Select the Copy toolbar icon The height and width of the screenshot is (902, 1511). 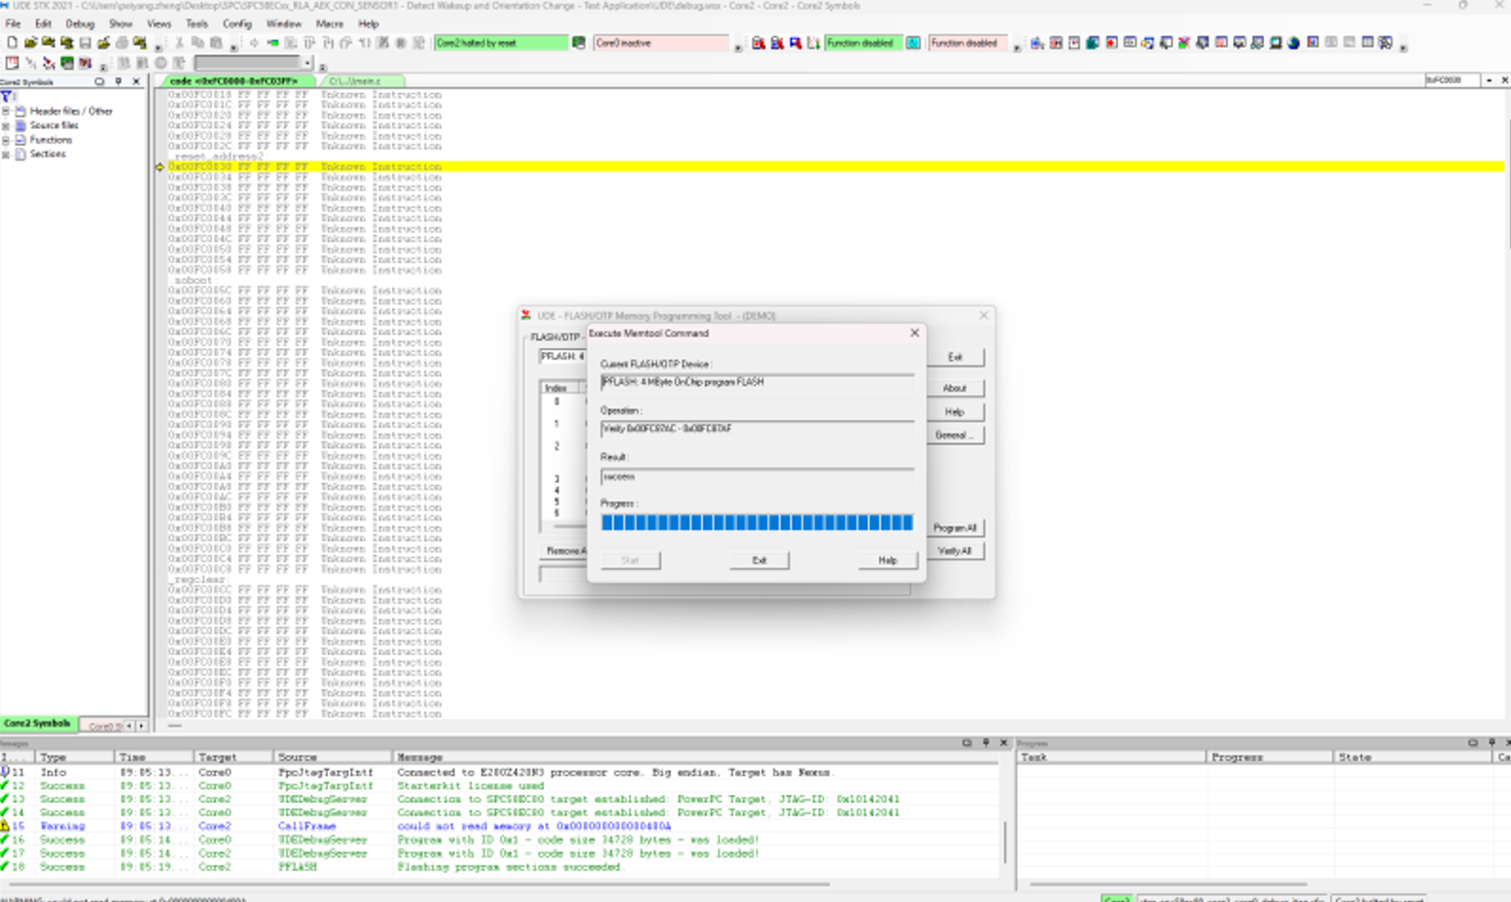pos(199,43)
